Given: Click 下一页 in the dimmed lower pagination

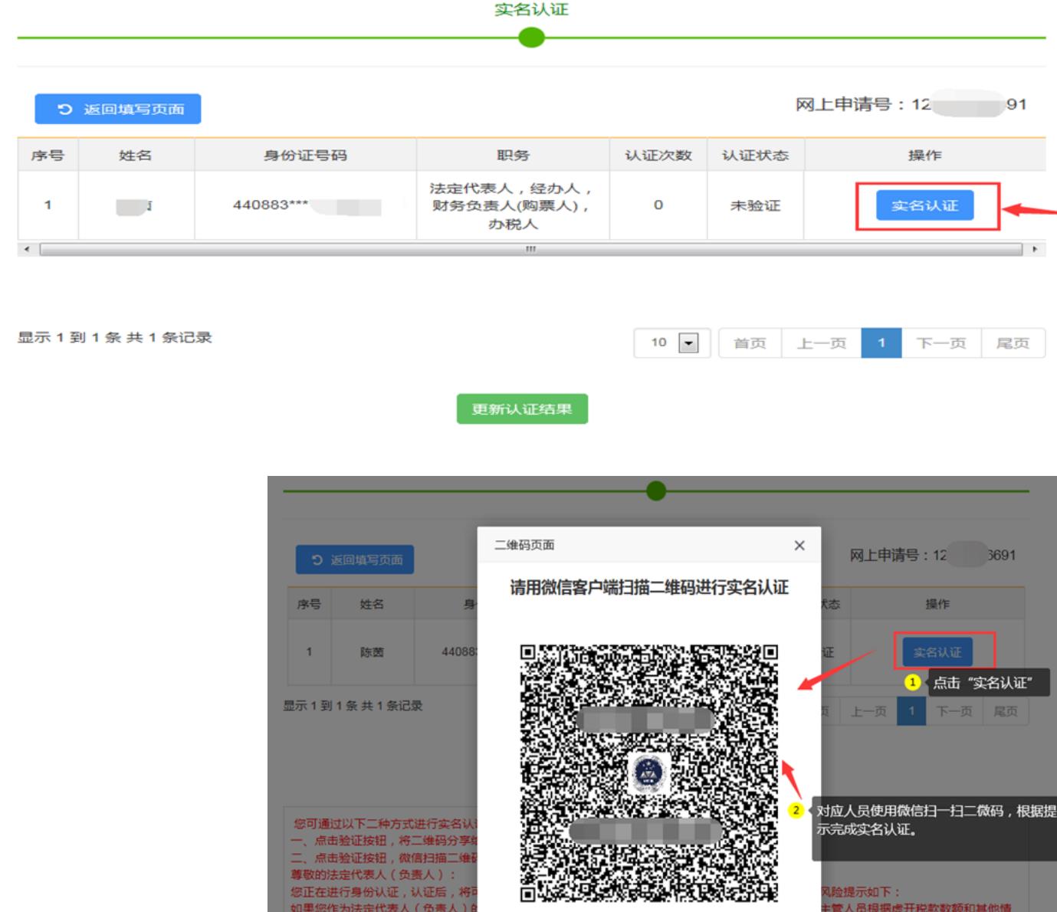Looking at the screenshot, I should [x=954, y=711].
